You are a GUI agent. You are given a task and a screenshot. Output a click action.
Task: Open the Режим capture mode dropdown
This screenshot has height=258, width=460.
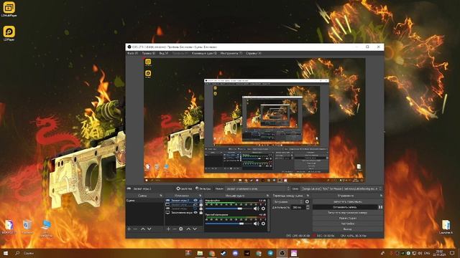[x=258, y=188]
